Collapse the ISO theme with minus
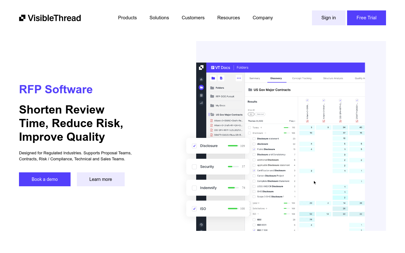The image size is (405, 253). pos(258,214)
